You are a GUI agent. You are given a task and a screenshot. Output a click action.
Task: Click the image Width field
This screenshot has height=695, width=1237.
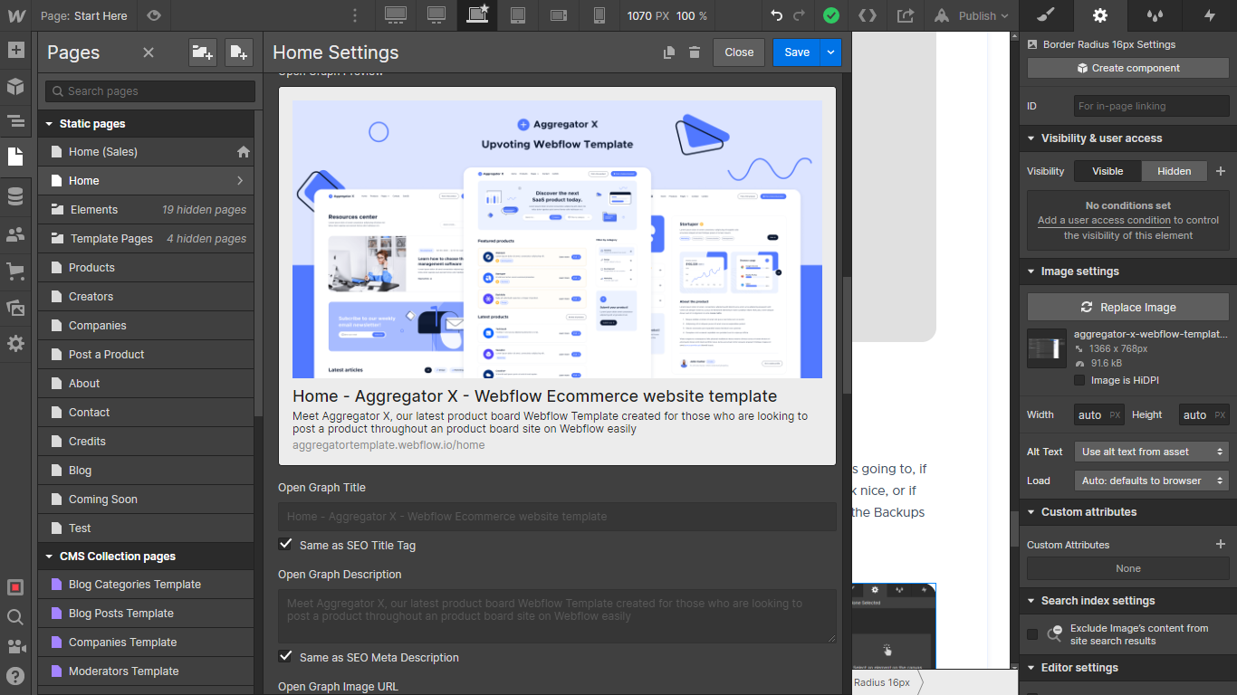(x=1099, y=414)
